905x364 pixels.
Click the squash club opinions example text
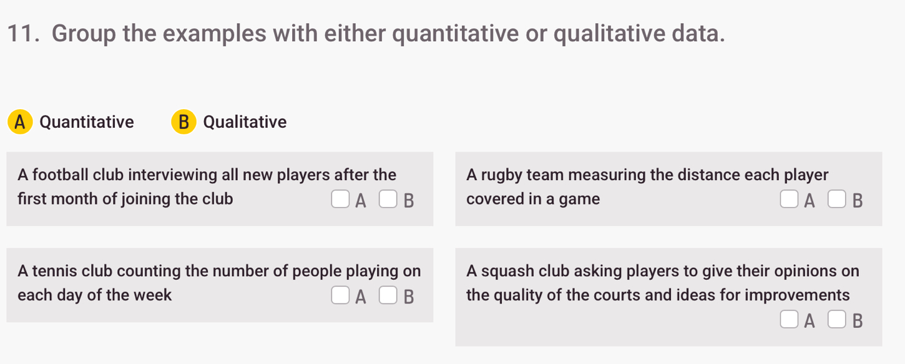tap(662, 271)
